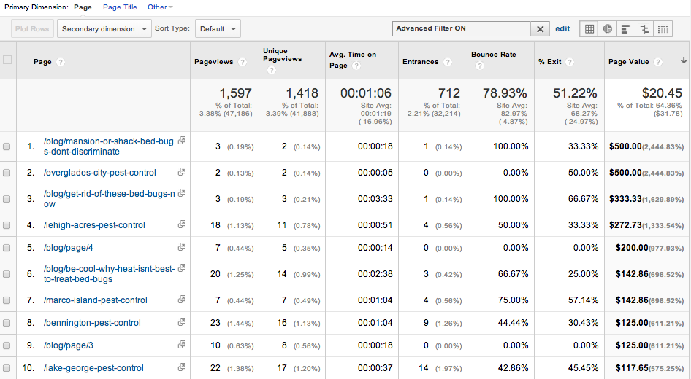Open /blog/page/4 external link icon
Screen dimensions: 691x379
(181, 248)
